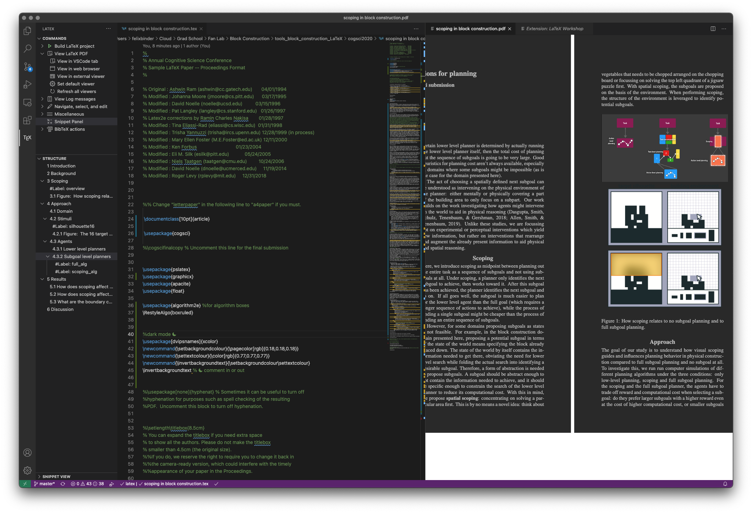Expand the SNIPPET VIEW section
This screenshot has height=513, width=752.
(39, 476)
